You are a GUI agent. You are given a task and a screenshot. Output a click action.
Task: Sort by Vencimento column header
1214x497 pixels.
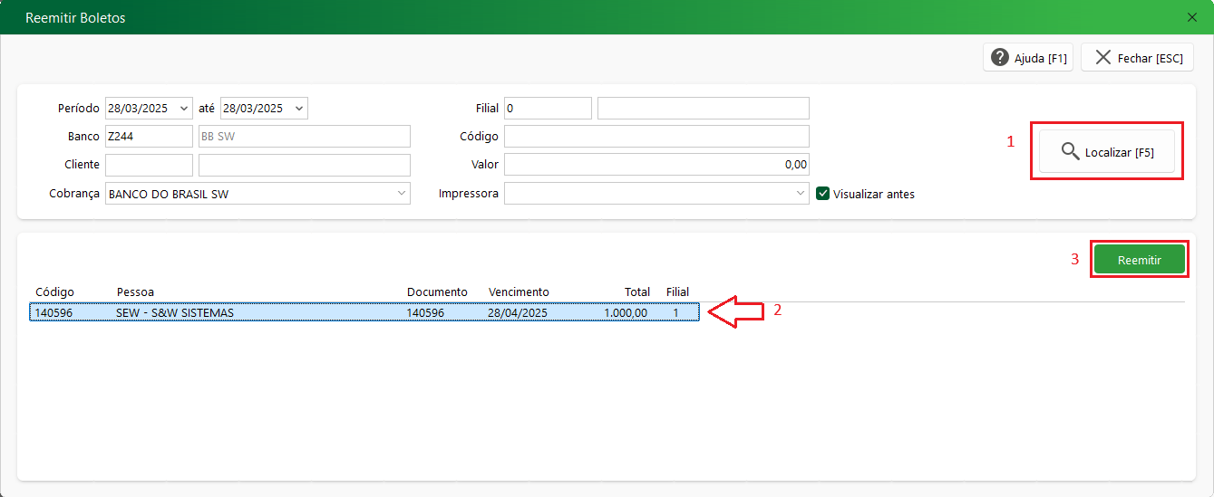tap(519, 292)
